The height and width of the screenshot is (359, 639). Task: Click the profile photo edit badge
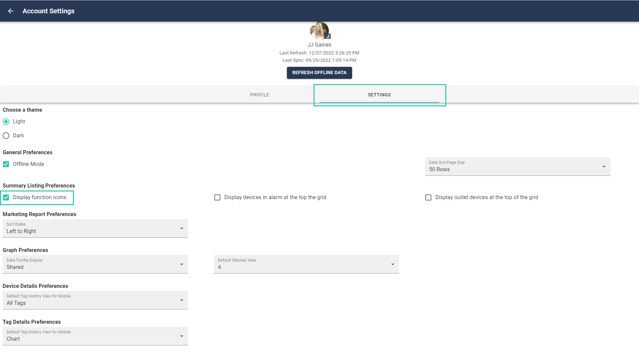pyautogui.click(x=328, y=36)
